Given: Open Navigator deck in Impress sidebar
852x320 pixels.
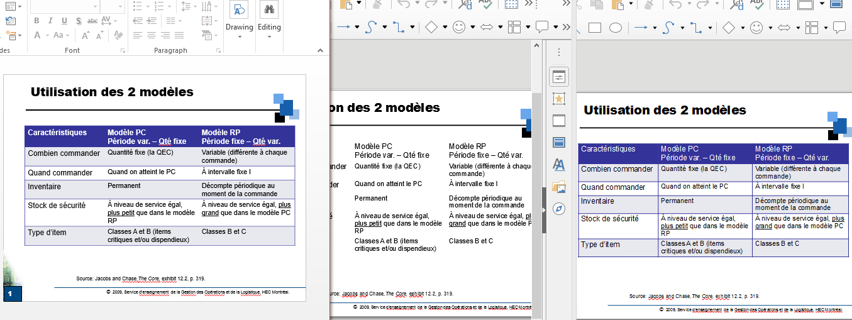Looking at the screenshot, I should 558,209.
